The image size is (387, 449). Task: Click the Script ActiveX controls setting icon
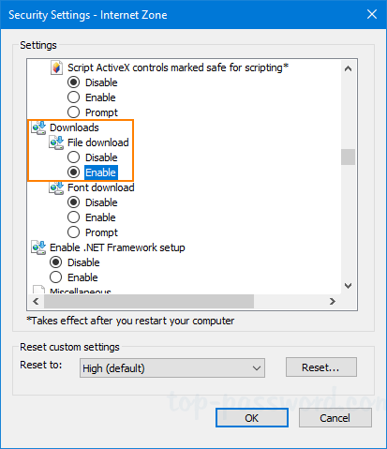tap(56, 67)
